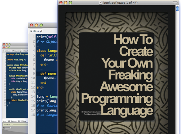Select the class.yl tab in the middle editor
Screen dimensions: 181x134
click(36, 31)
